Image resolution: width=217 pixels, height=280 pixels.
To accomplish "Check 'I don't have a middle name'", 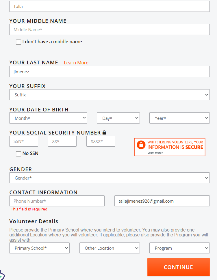I will pyautogui.click(x=18, y=42).
